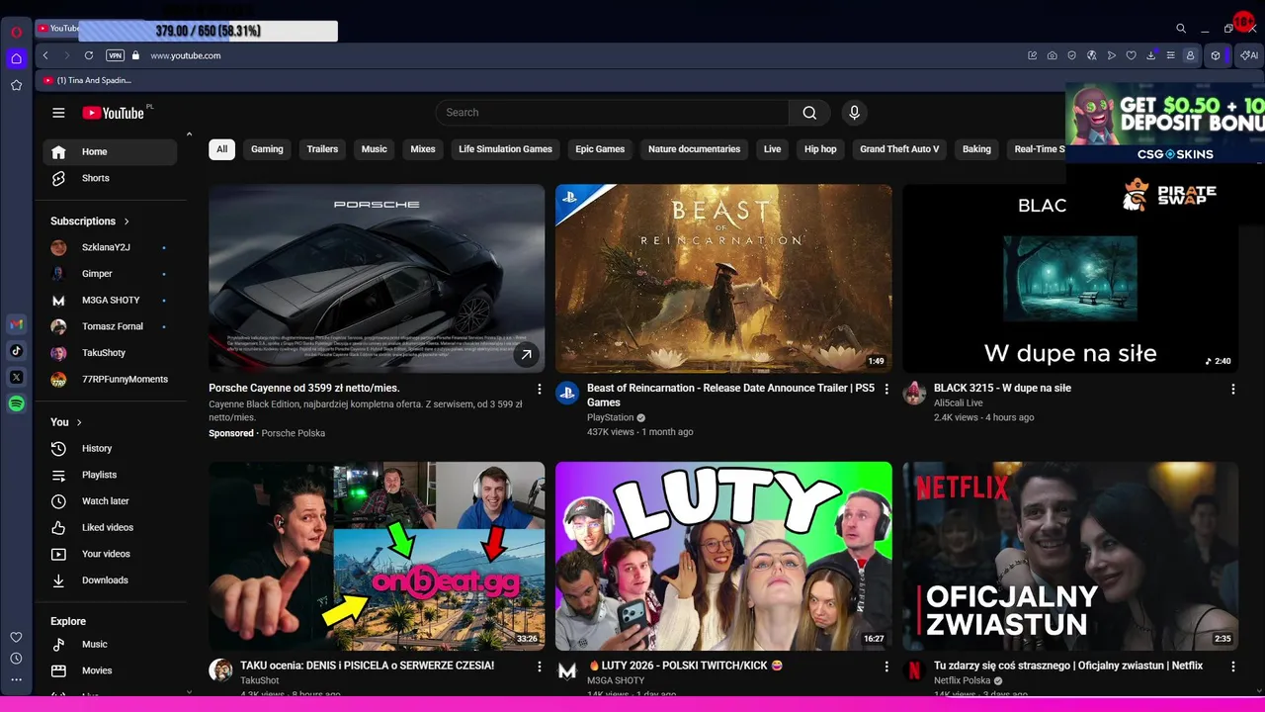
Task: Click the guide scroll-up arrow
Action: pyautogui.click(x=189, y=134)
